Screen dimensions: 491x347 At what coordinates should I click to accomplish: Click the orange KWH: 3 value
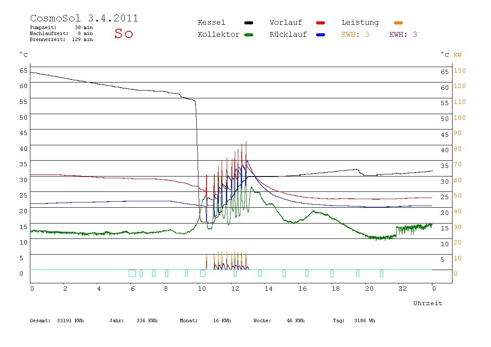pos(355,35)
